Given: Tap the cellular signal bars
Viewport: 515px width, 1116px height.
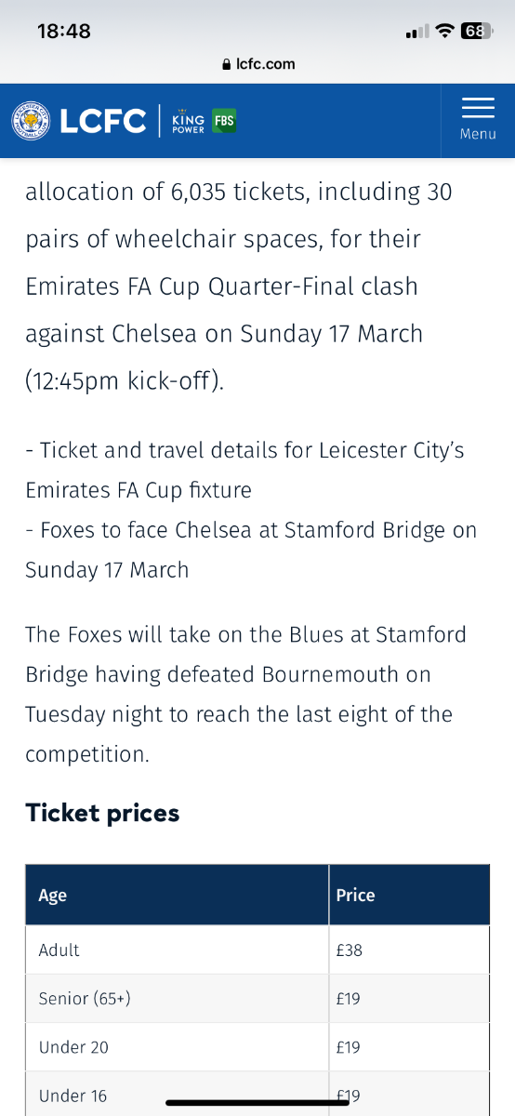Looking at the screenshot, I should click(416, 33).
